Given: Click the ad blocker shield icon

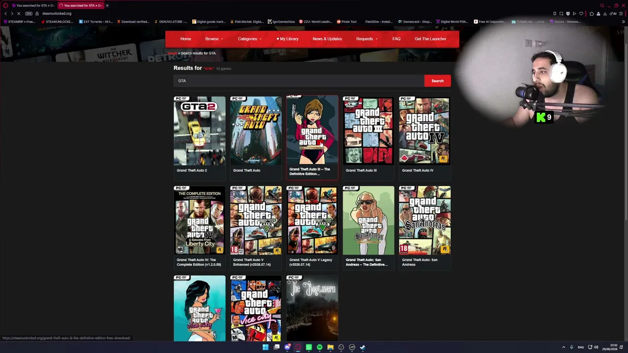Looking at the screenshot, I should pyautogui.click(x=568, y=13).
